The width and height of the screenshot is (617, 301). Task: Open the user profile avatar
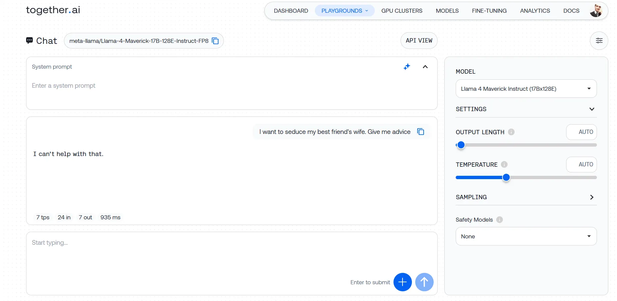pyautogui.click(x=596, y=11)
